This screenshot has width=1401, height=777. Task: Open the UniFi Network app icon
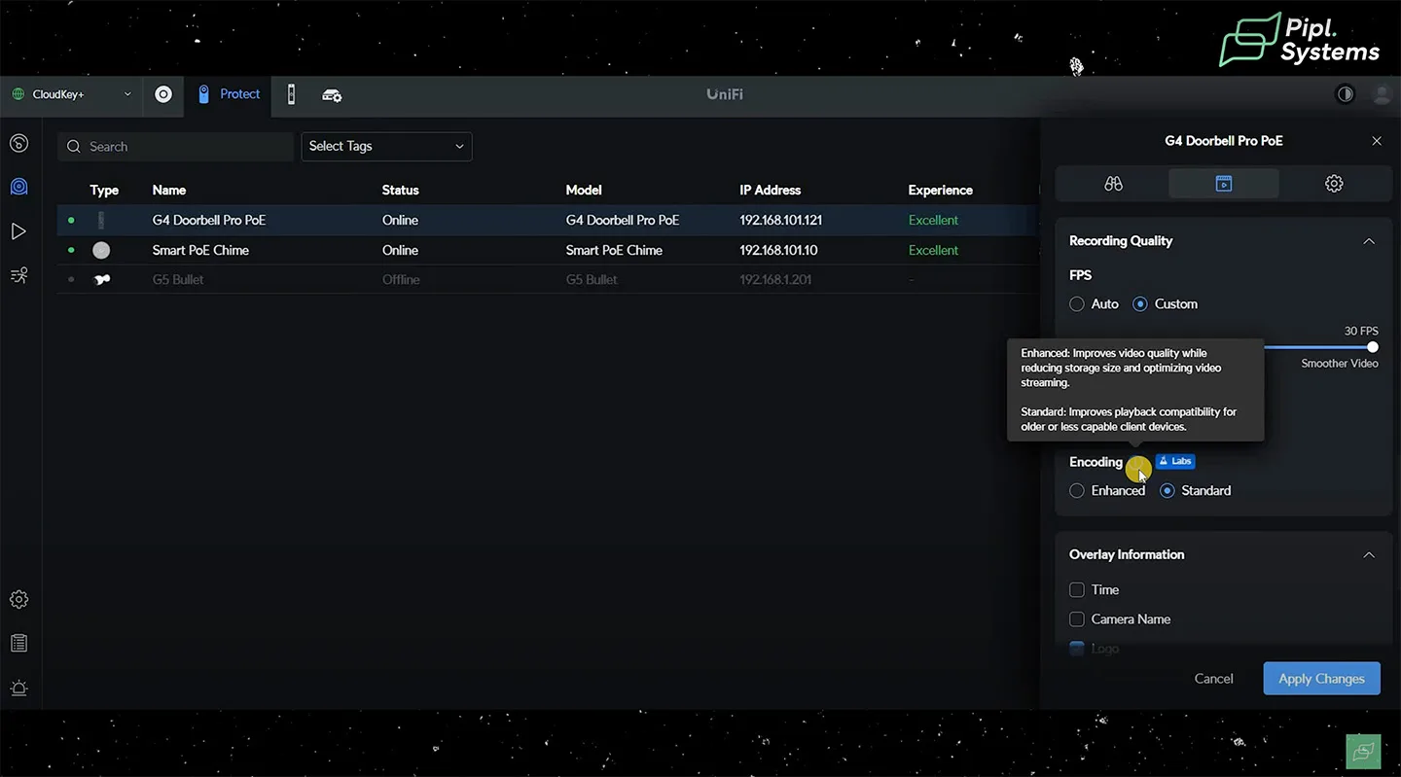[163, 94]
